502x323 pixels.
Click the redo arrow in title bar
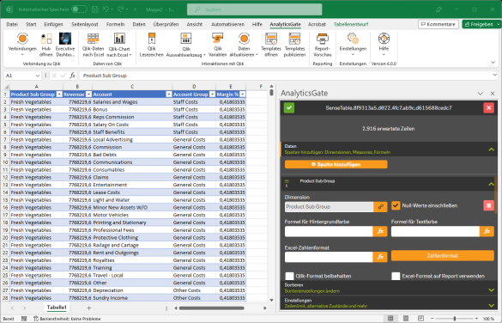[x=121, y=9]
